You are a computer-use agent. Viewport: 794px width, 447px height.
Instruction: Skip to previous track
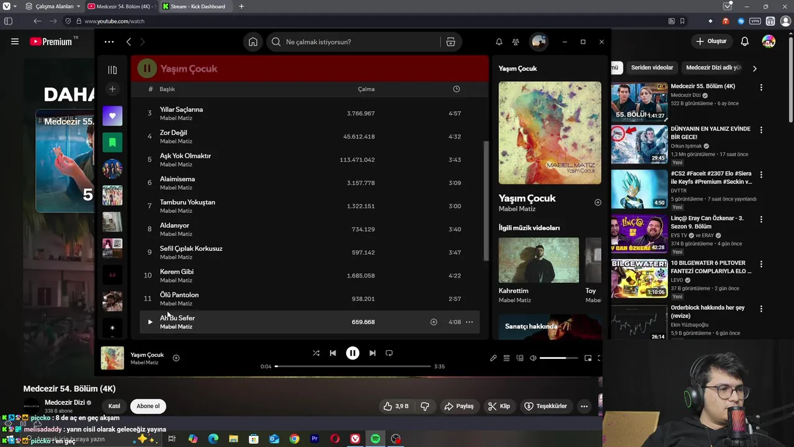[x=332, y=353]
